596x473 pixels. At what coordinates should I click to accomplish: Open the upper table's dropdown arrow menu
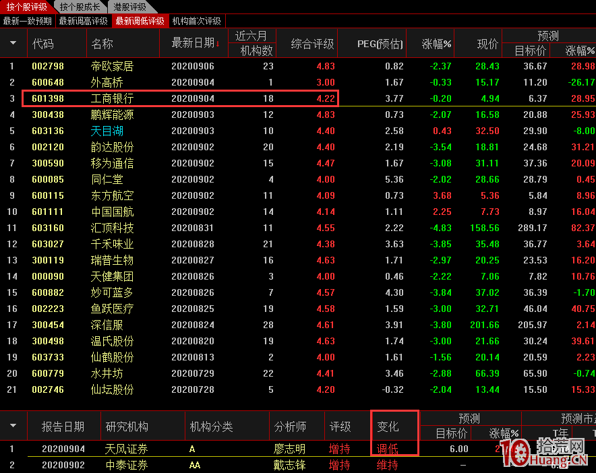[13, 43]
